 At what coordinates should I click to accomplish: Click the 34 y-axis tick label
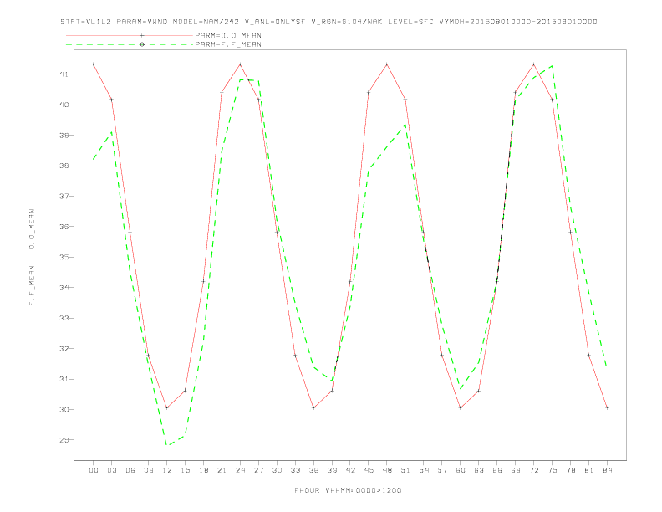tap(64, 287)
